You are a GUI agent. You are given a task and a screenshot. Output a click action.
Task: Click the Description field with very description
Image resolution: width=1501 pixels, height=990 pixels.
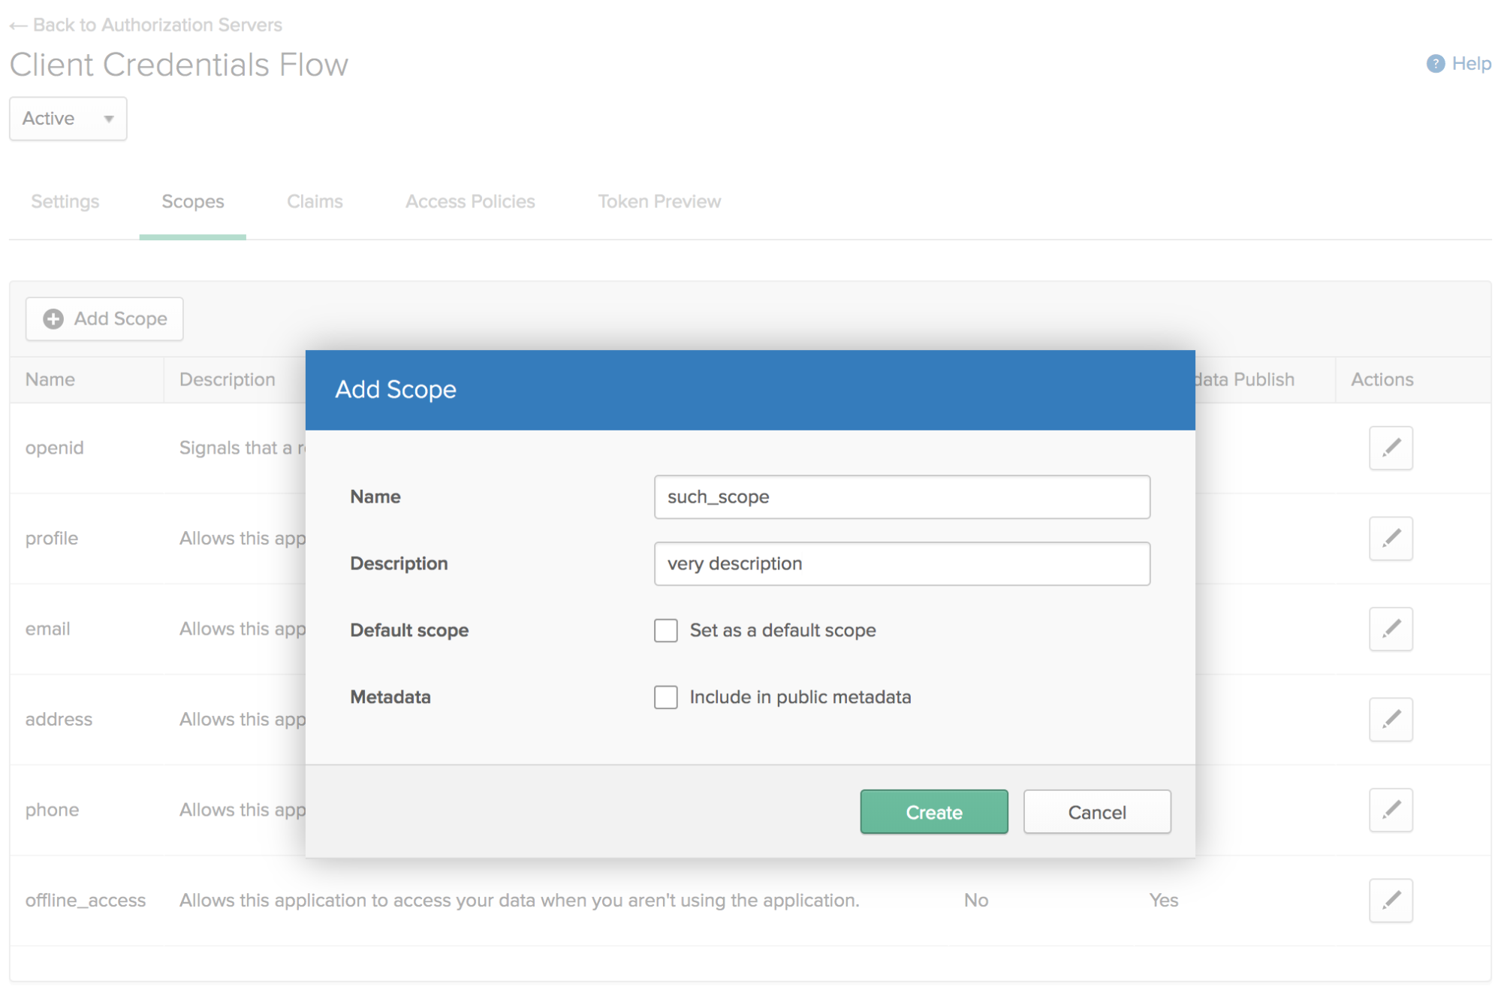[x=901, y=563]
